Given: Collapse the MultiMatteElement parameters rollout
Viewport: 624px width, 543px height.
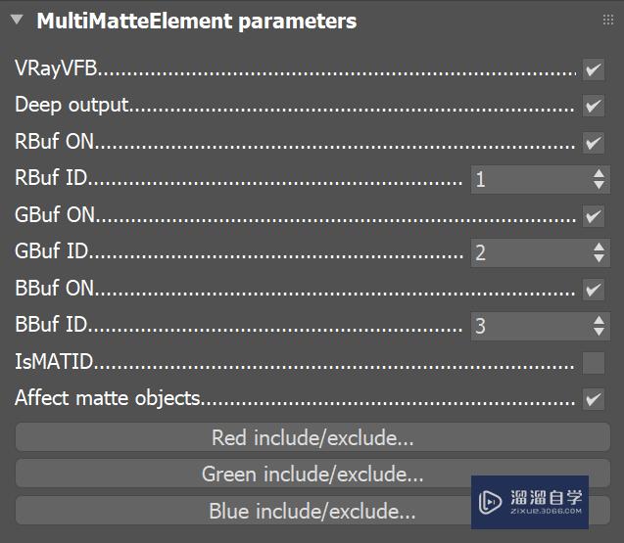Looking at the screenshot, I should (17, 20).
